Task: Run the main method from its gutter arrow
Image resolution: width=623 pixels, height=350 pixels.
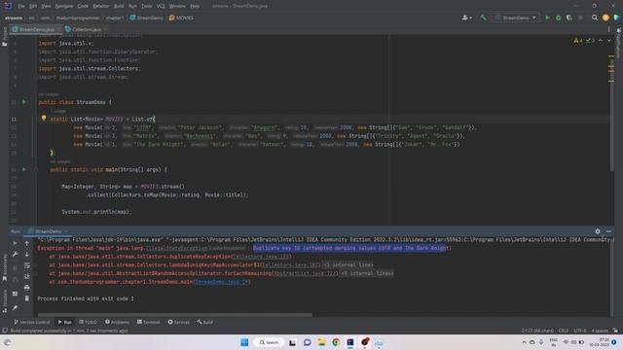Action: point(23,169)
